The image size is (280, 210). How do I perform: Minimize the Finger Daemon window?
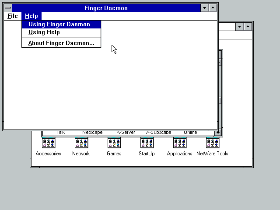(204, 8)
